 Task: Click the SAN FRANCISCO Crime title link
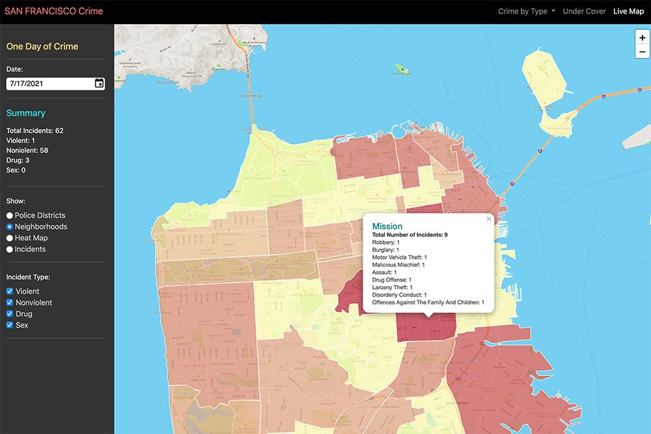[x=53, y=11]
